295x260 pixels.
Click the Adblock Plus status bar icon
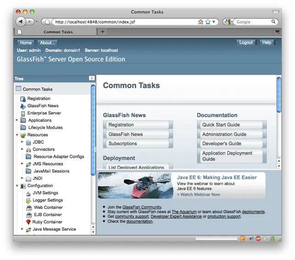click(x=258, y=238)
